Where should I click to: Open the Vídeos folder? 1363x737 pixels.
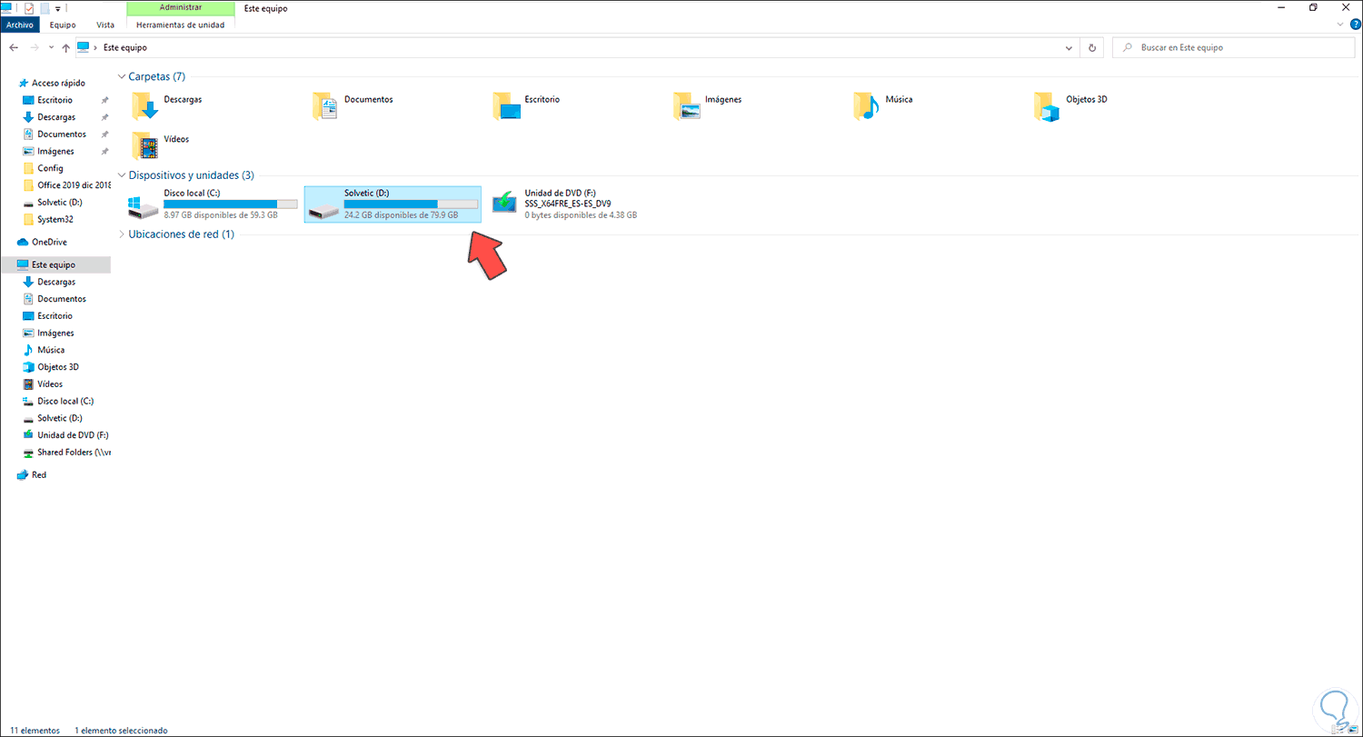click(x=145, y=144)
